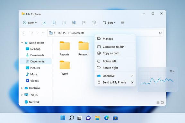This screenshot has height=123, width=185.
Task: Select Rotate right in context menu
Action: click(115, 68)
